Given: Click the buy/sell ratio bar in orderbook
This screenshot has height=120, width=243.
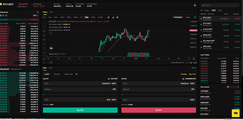Looking at the screenshot, I should click(x=19, y=20).
